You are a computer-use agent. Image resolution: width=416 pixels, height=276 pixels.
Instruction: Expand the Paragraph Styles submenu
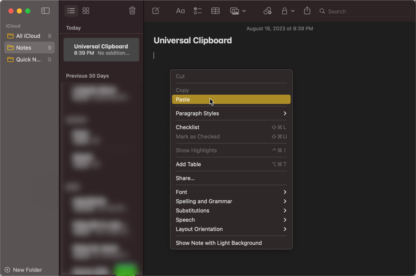coord(197,113)
